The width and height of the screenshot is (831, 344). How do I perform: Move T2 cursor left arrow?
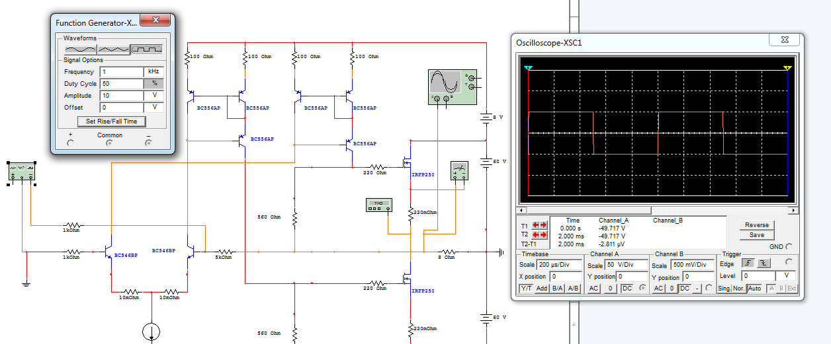[x=536, y=234]
